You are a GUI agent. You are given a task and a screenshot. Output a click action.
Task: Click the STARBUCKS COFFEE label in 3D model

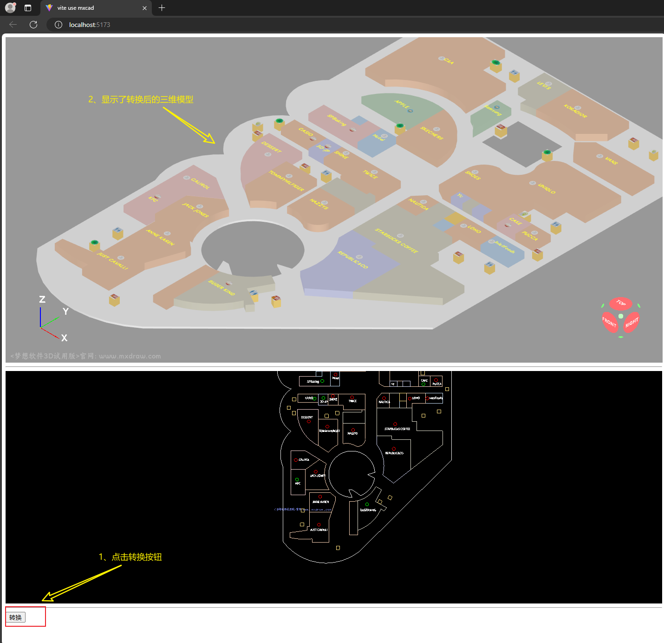point(397,240)
